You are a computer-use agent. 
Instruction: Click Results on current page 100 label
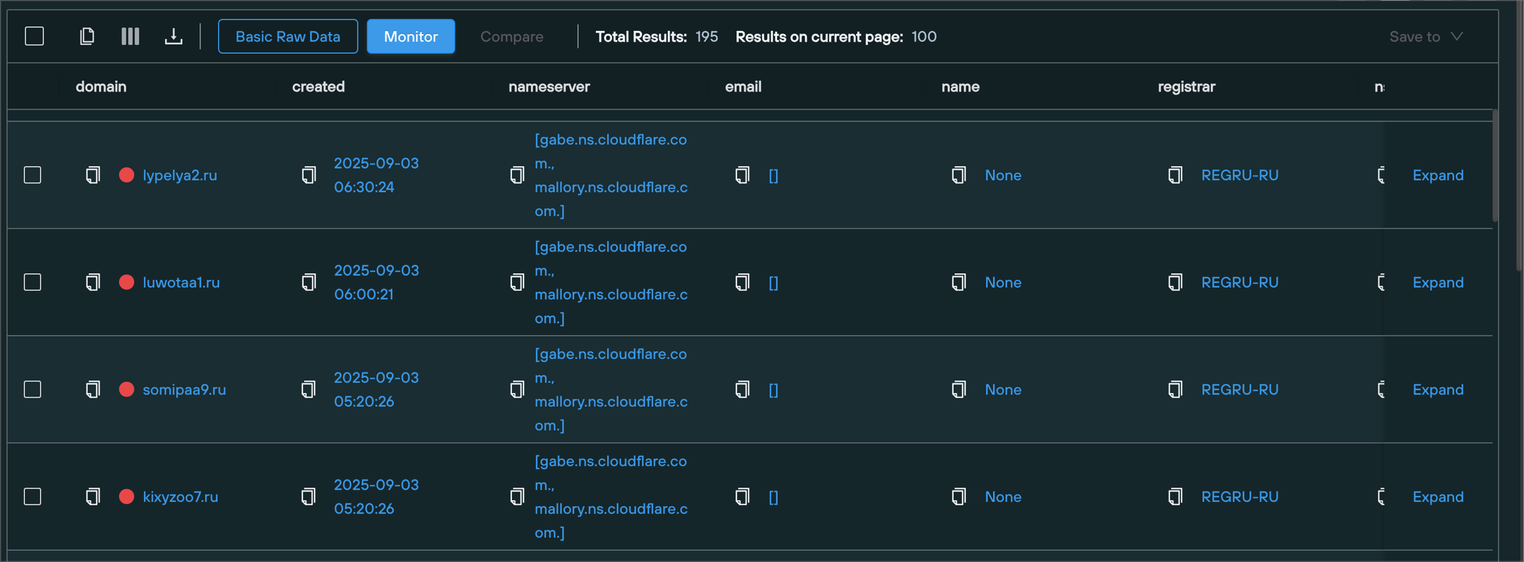click(x=836, y=36)
